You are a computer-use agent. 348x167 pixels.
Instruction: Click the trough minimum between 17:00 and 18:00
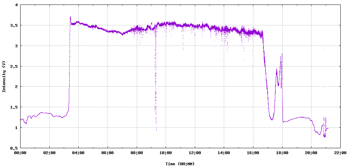coord(272,120)
